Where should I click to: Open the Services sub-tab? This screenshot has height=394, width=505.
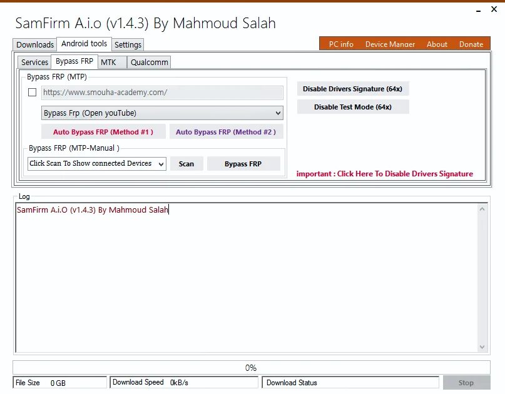point(34,62)
